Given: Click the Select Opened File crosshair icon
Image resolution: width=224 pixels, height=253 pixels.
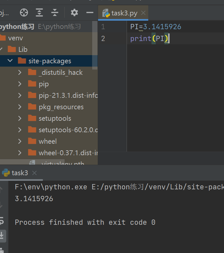Looking at the screenshot, I should 24,12.
